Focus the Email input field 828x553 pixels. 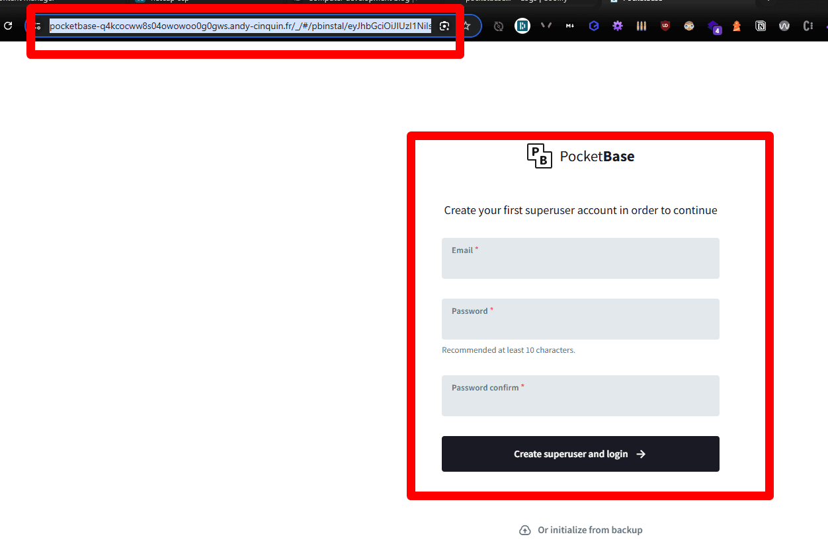(x=581, y=258)
